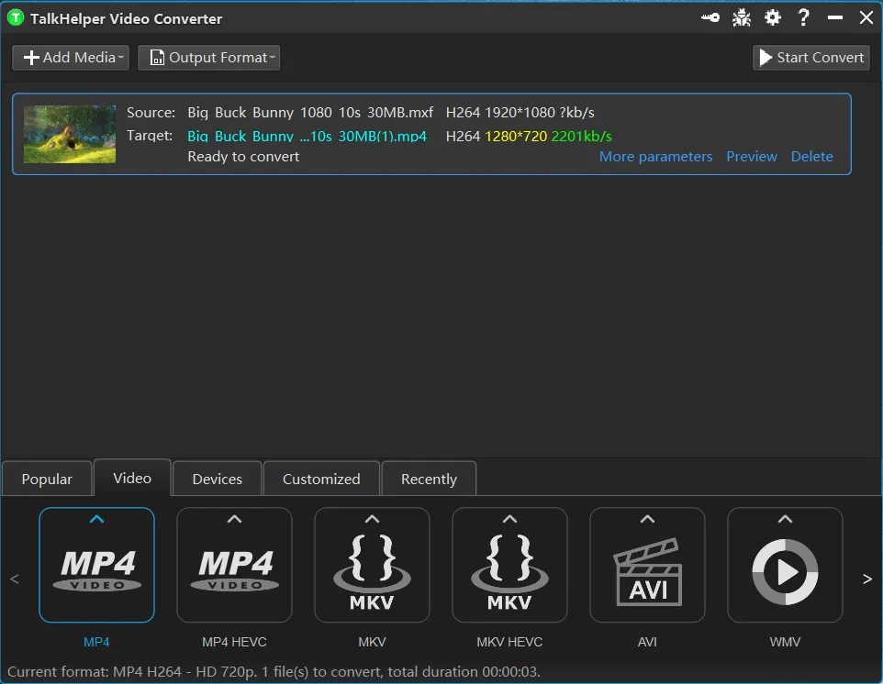Click the Big Buck Bunny video thumbnail

click(x=70, y=135)
